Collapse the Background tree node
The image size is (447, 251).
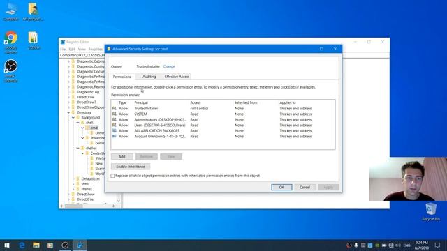(x=73, y=118)
